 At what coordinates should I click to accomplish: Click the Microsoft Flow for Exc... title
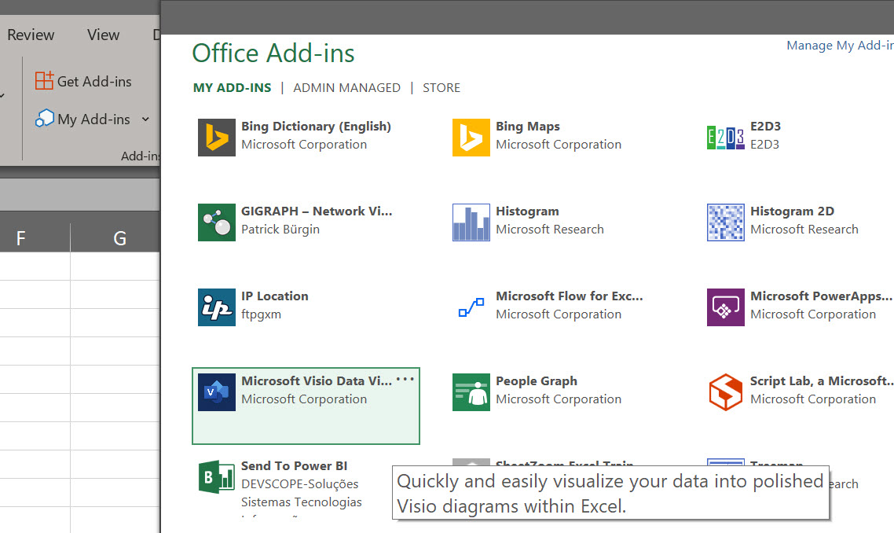coord(569,296)
